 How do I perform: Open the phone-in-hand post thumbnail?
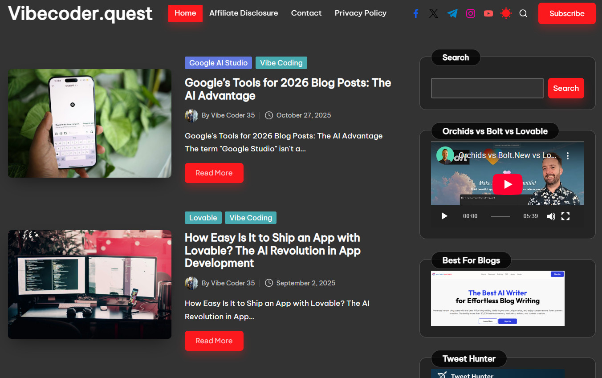(89, 123)
